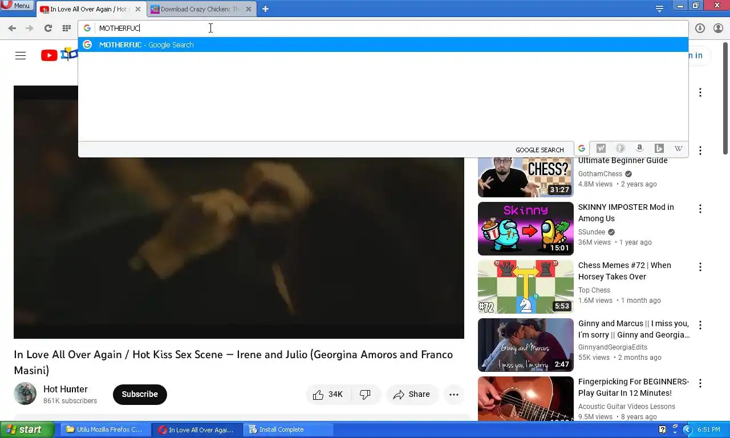
Task: Open options menu for Chess Memes #72 video
Action: [x=700, y=267]
